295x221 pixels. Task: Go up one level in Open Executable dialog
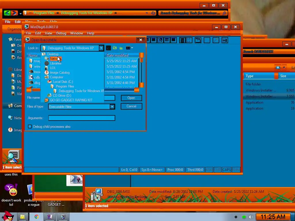[x=115, y=48]
